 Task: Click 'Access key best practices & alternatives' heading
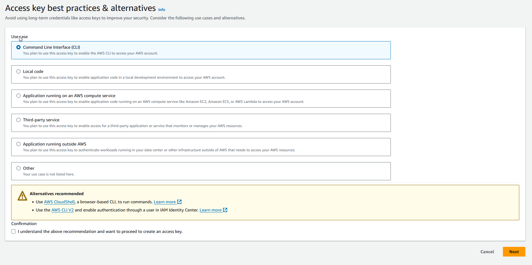(x=81, y=8)
